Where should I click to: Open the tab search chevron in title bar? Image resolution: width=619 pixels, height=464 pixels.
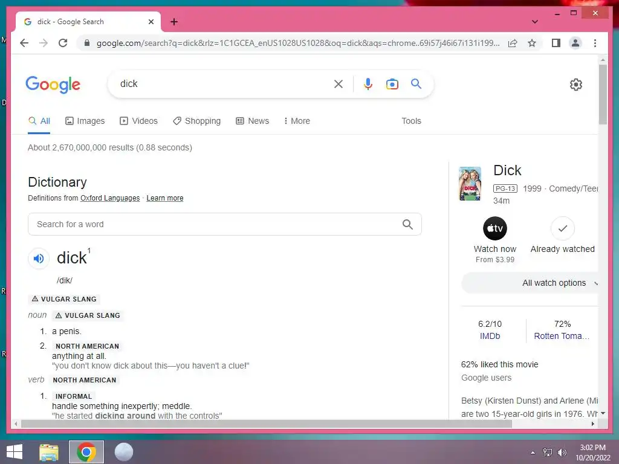534,22
